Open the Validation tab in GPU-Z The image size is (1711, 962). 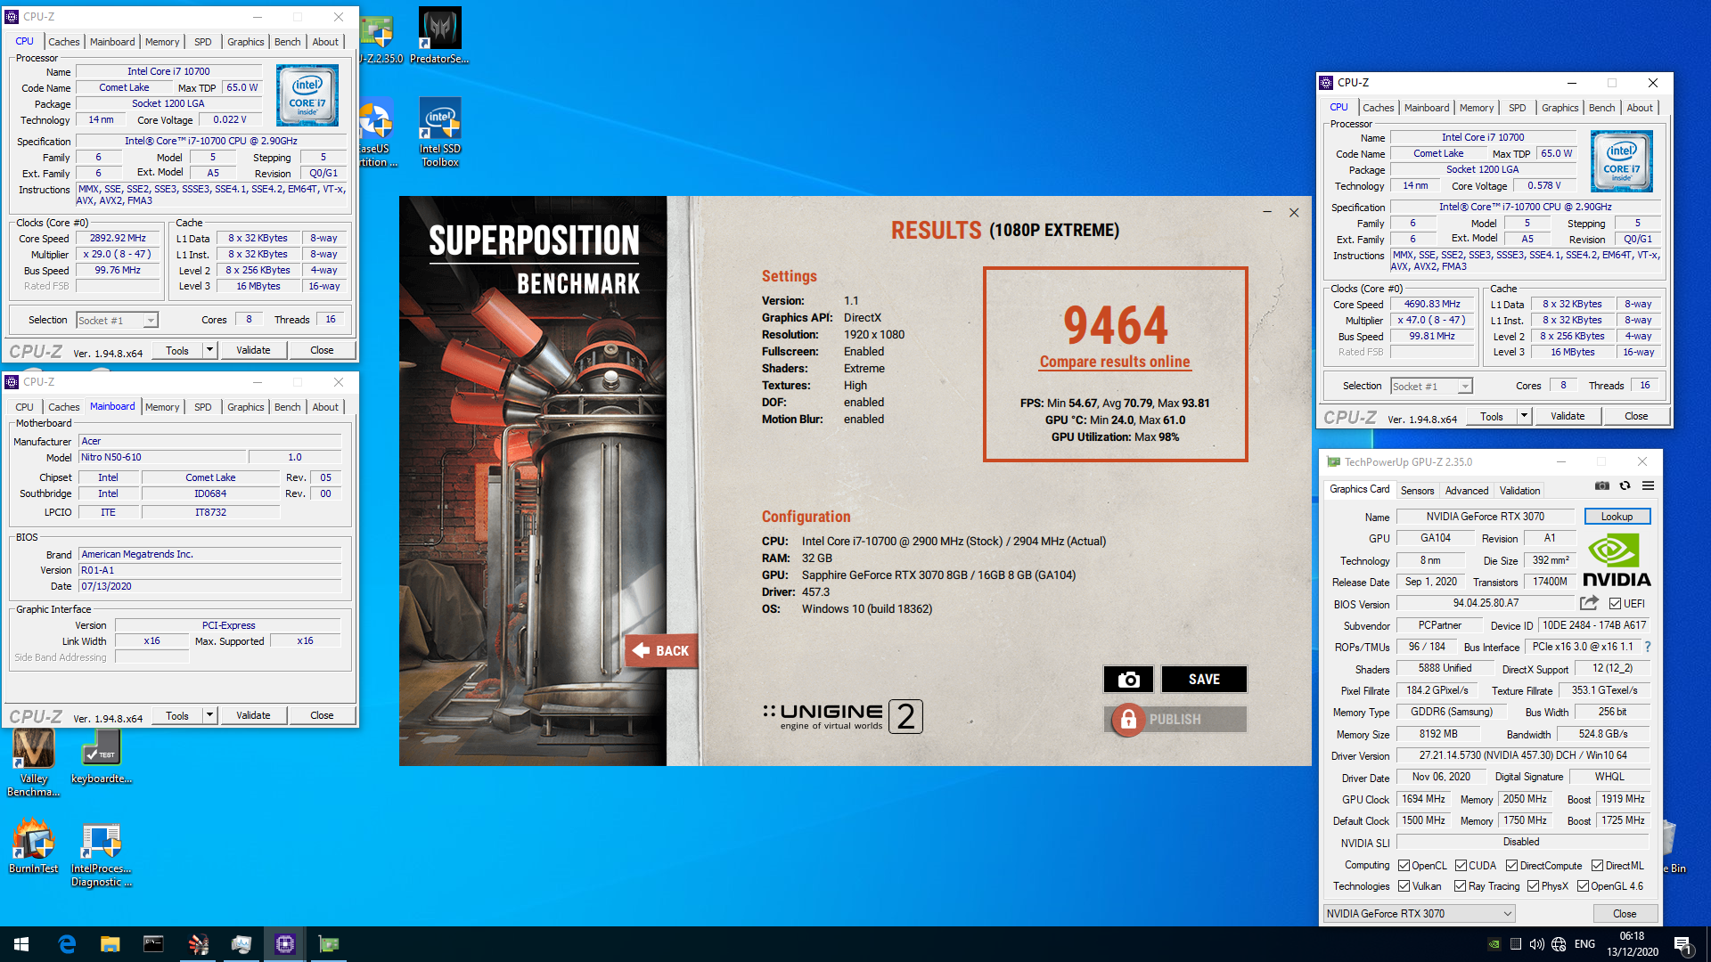(x=1519, y=491)
